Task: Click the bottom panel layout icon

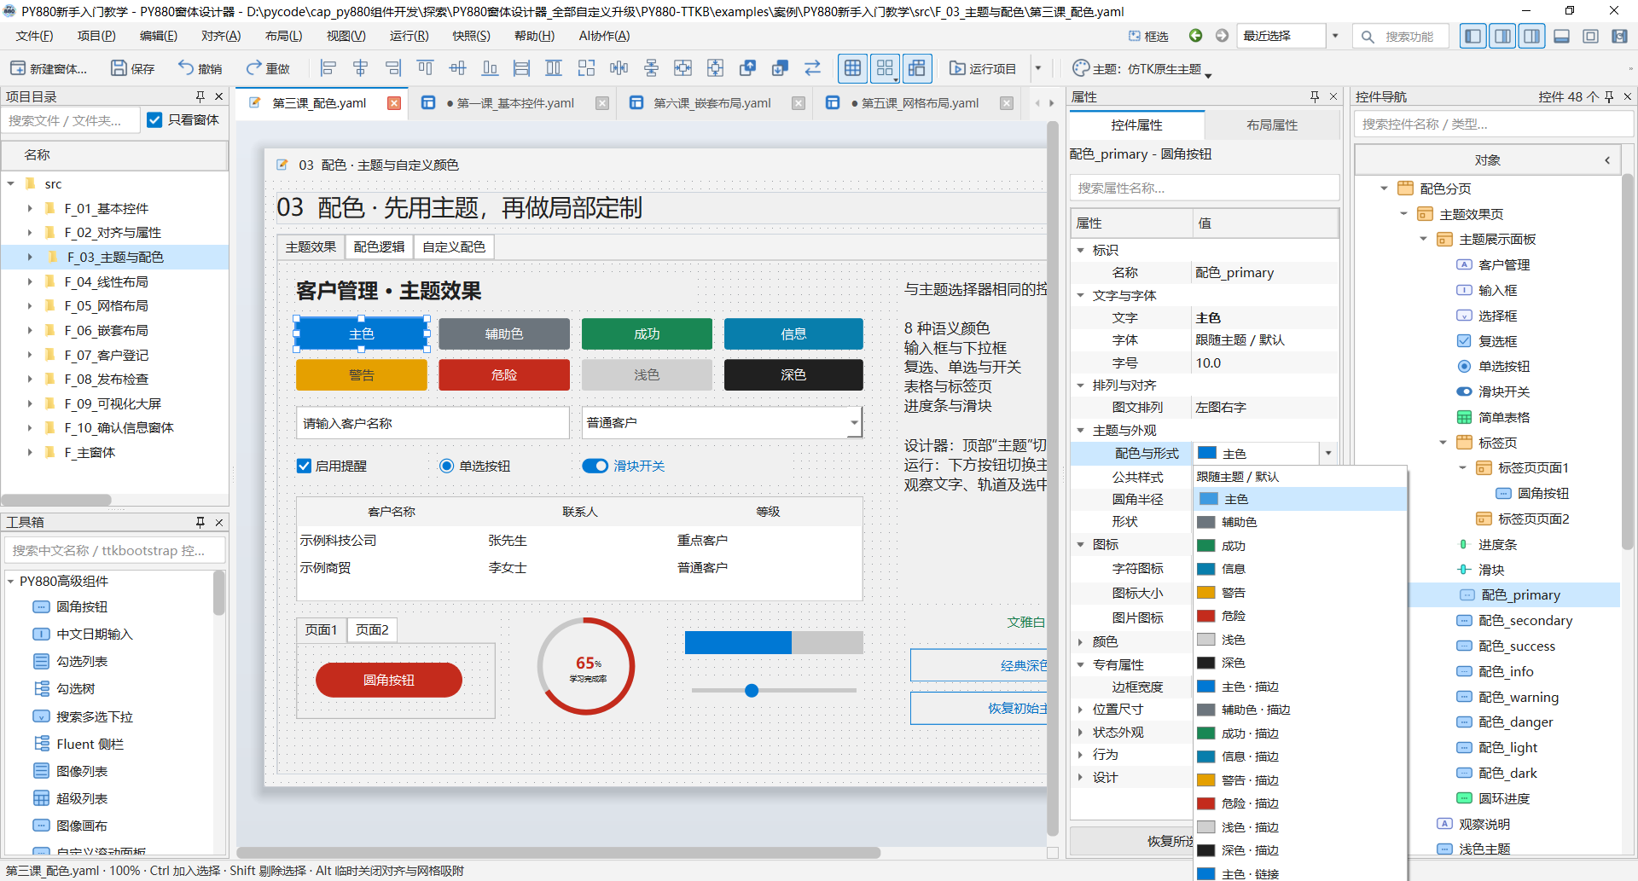Action: point(1562,36)
